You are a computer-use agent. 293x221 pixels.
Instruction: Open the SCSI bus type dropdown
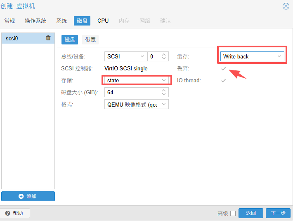coord(142,56)
